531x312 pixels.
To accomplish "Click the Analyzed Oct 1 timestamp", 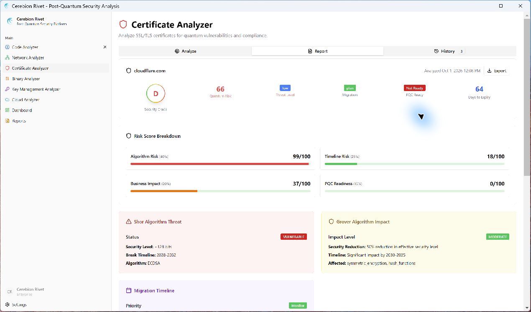I will point(452,71).
